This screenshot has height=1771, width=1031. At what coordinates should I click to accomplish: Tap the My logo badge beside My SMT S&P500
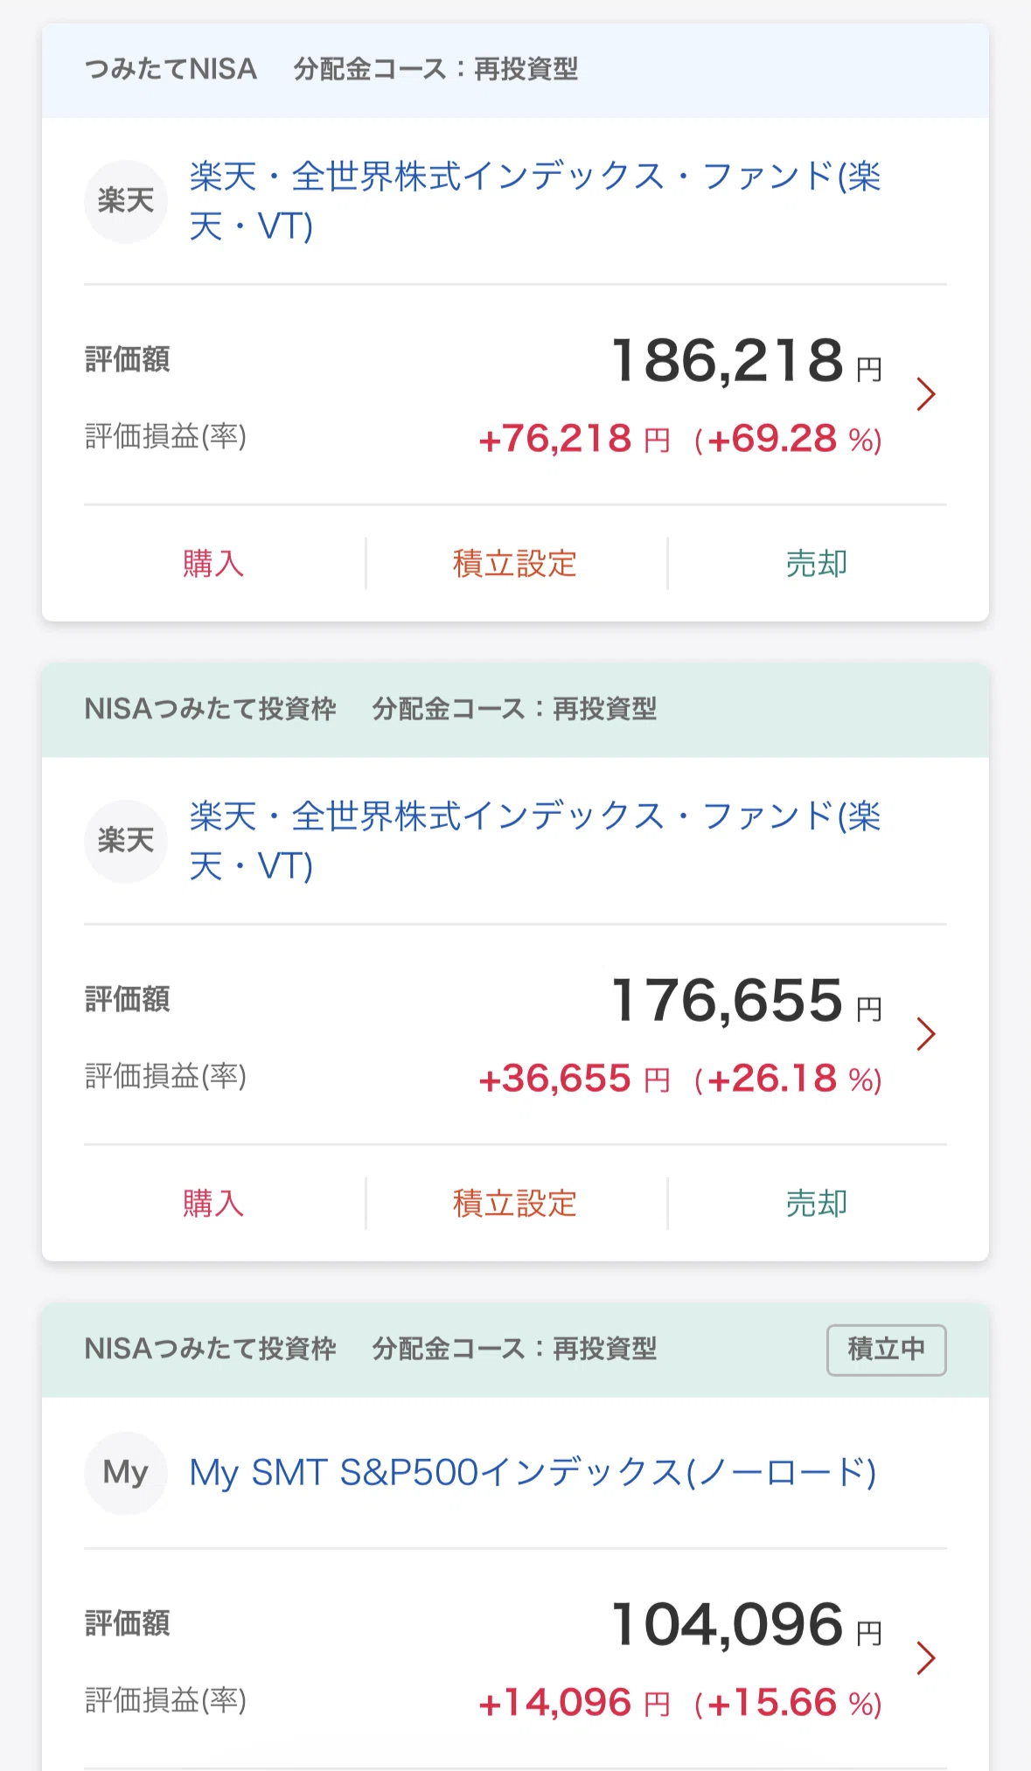(126, 1473)
